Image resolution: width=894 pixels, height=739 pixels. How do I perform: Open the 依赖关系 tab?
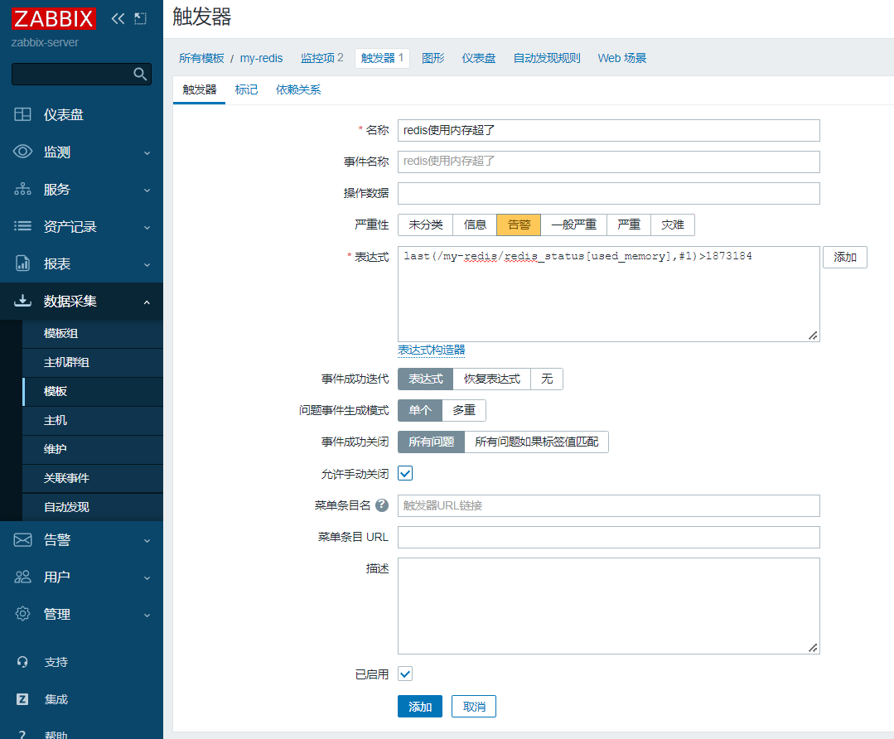(298, 89)
